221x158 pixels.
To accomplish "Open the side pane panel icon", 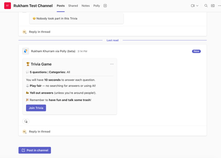I will coord(213,6).
